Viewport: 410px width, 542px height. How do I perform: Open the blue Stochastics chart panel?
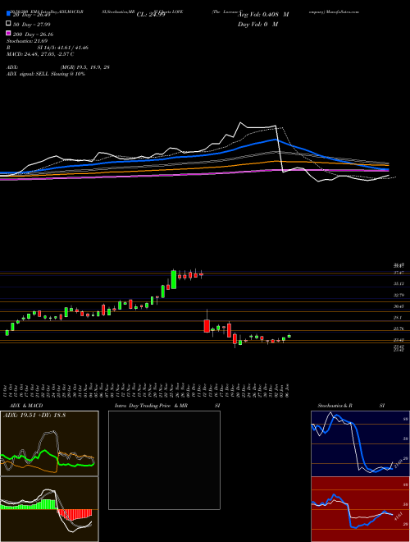pos(360,443)
